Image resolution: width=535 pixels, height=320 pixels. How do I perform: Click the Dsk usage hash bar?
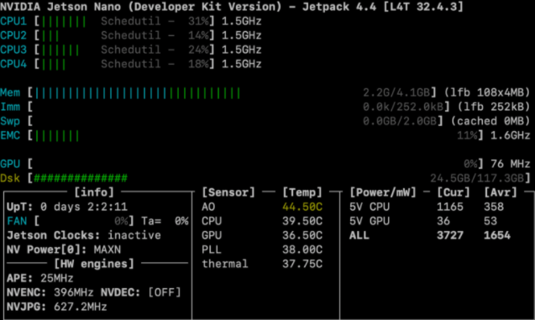point(81,178)
